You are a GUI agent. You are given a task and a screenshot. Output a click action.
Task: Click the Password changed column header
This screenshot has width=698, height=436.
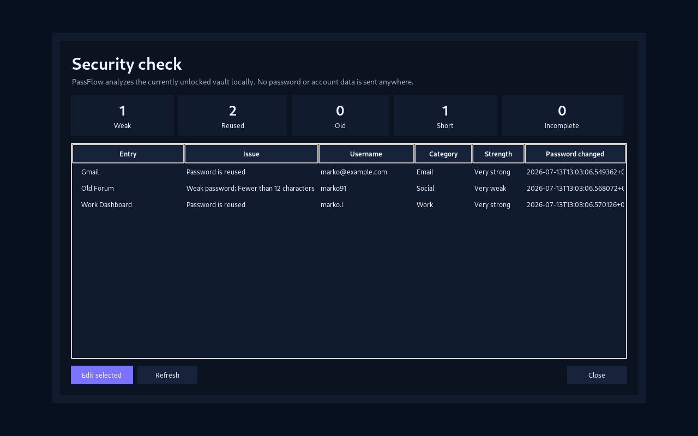click(x=575, y=154)
